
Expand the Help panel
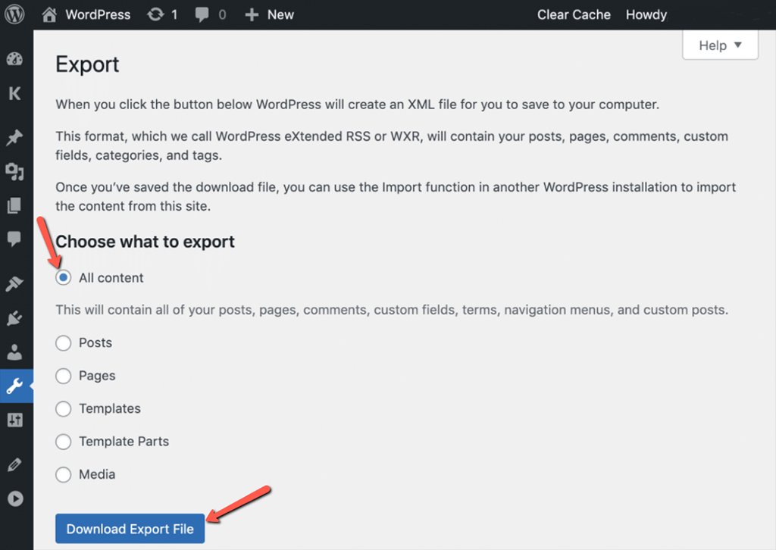coord(719,45)
